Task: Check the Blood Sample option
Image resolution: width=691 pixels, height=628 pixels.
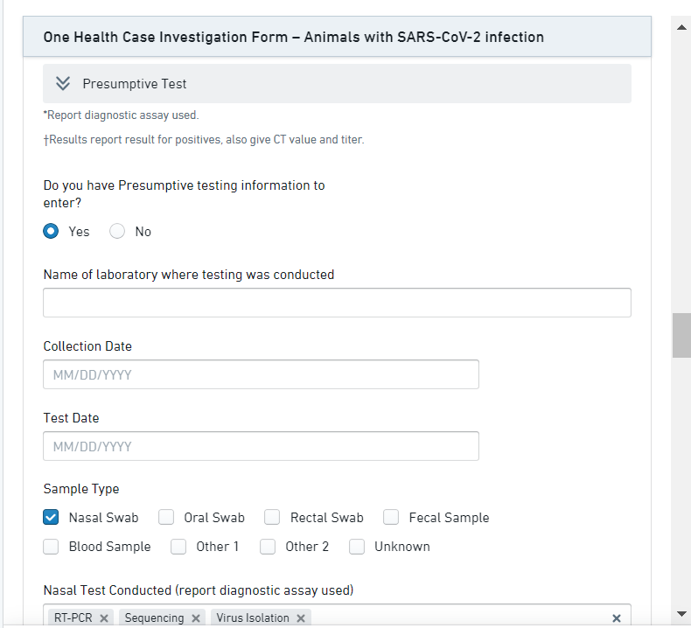Action: (x=52, y=547)
